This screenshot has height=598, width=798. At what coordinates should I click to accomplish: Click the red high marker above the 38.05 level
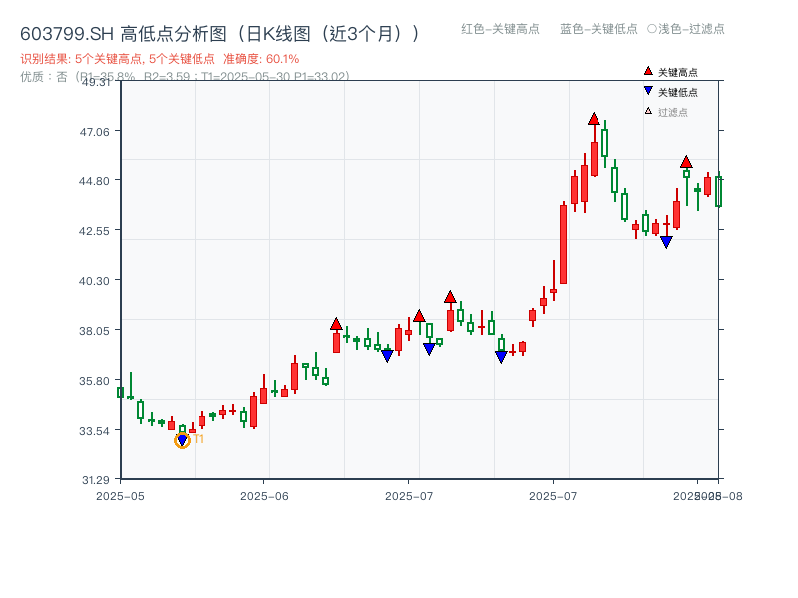coord(336,325)
